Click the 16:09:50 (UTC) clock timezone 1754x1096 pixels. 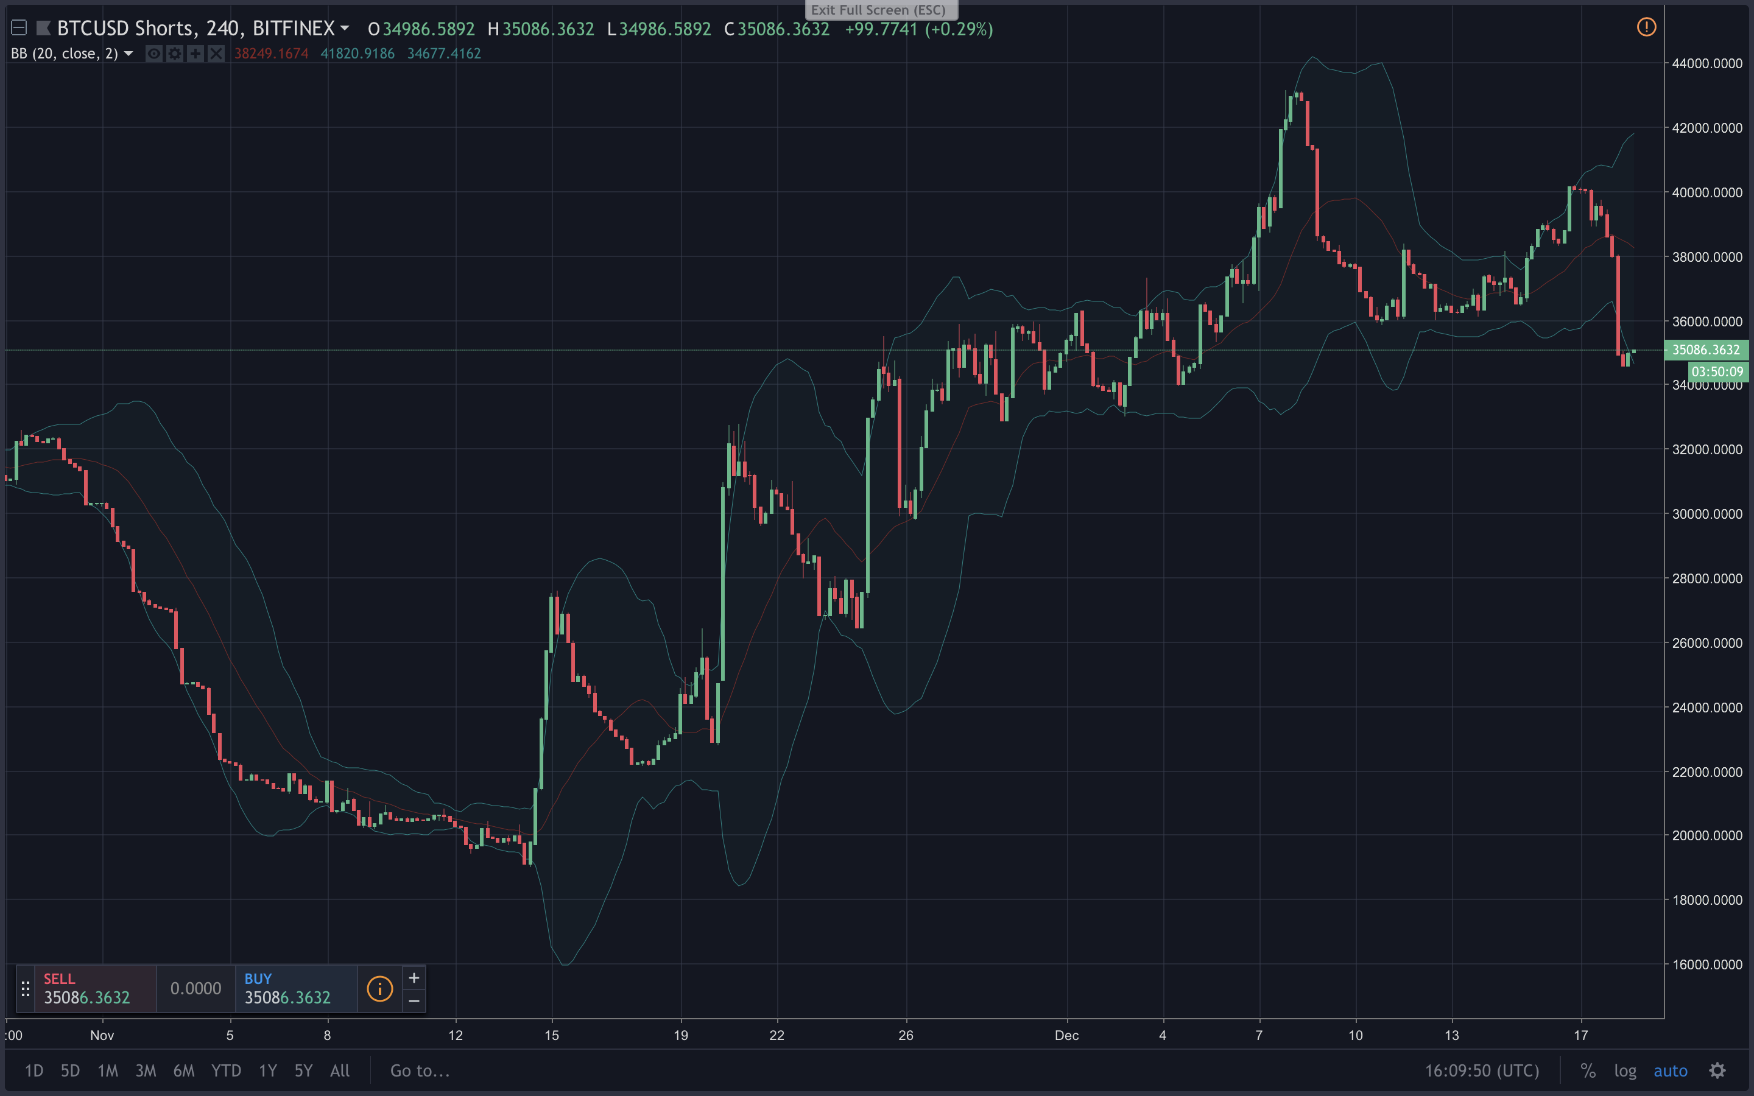pyautogui.click(x=1482, y=1070)
